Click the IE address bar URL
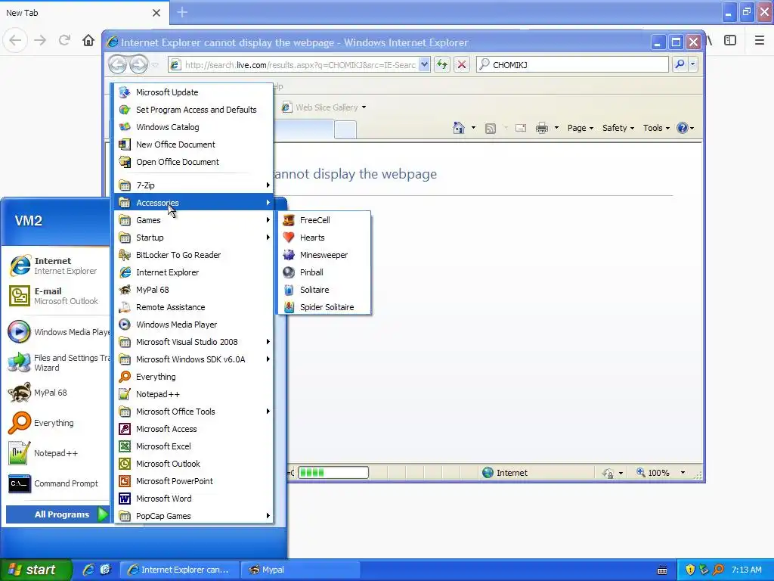The width and height of the screenshot is (774, 581). (300, 65)
